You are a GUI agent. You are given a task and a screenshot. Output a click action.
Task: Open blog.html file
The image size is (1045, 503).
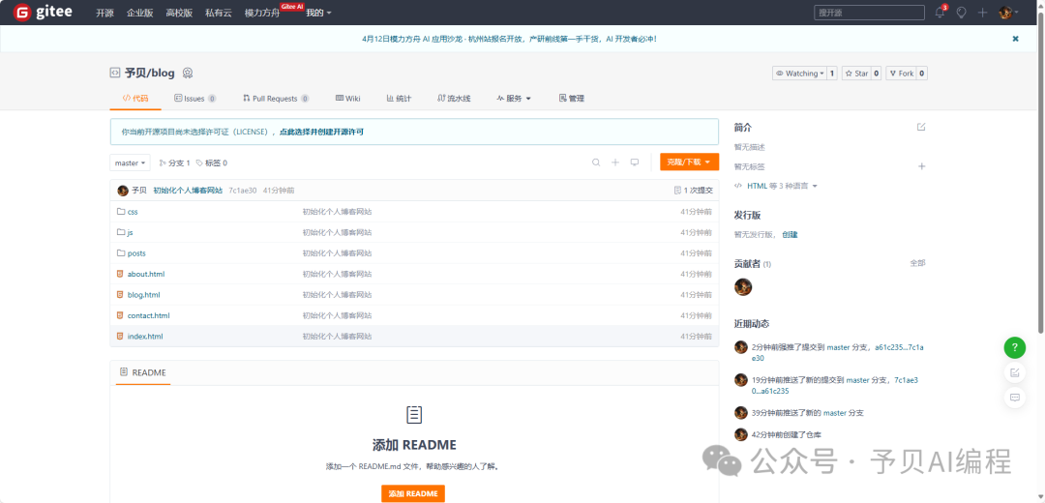[x=143, y=294]
